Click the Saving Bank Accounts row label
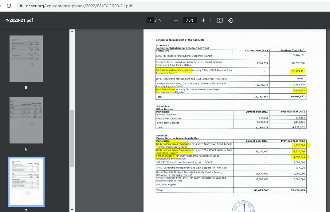This screenshot has width=330, height=212. coord(169,119)
